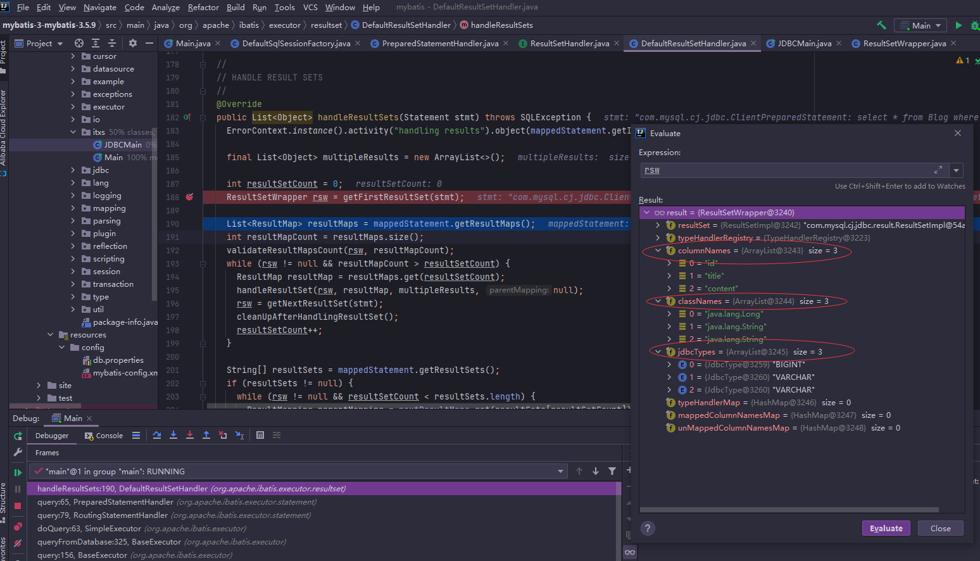Close the JDBCMain.java tab
Viewport: 980px width, 561px height.
pos(839,43)
